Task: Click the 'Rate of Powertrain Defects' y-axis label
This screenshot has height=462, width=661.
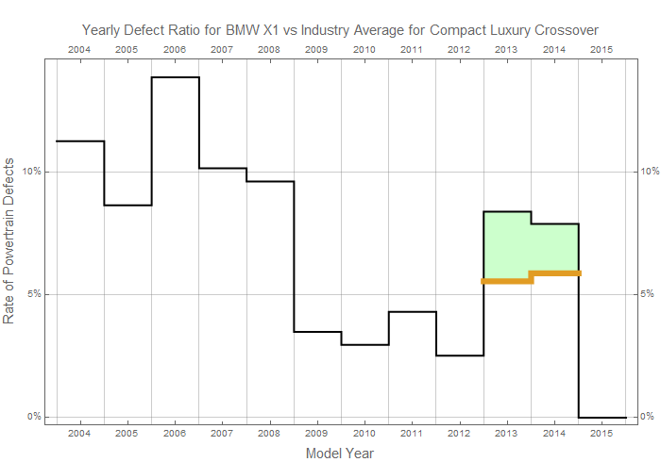Action: 10,241
